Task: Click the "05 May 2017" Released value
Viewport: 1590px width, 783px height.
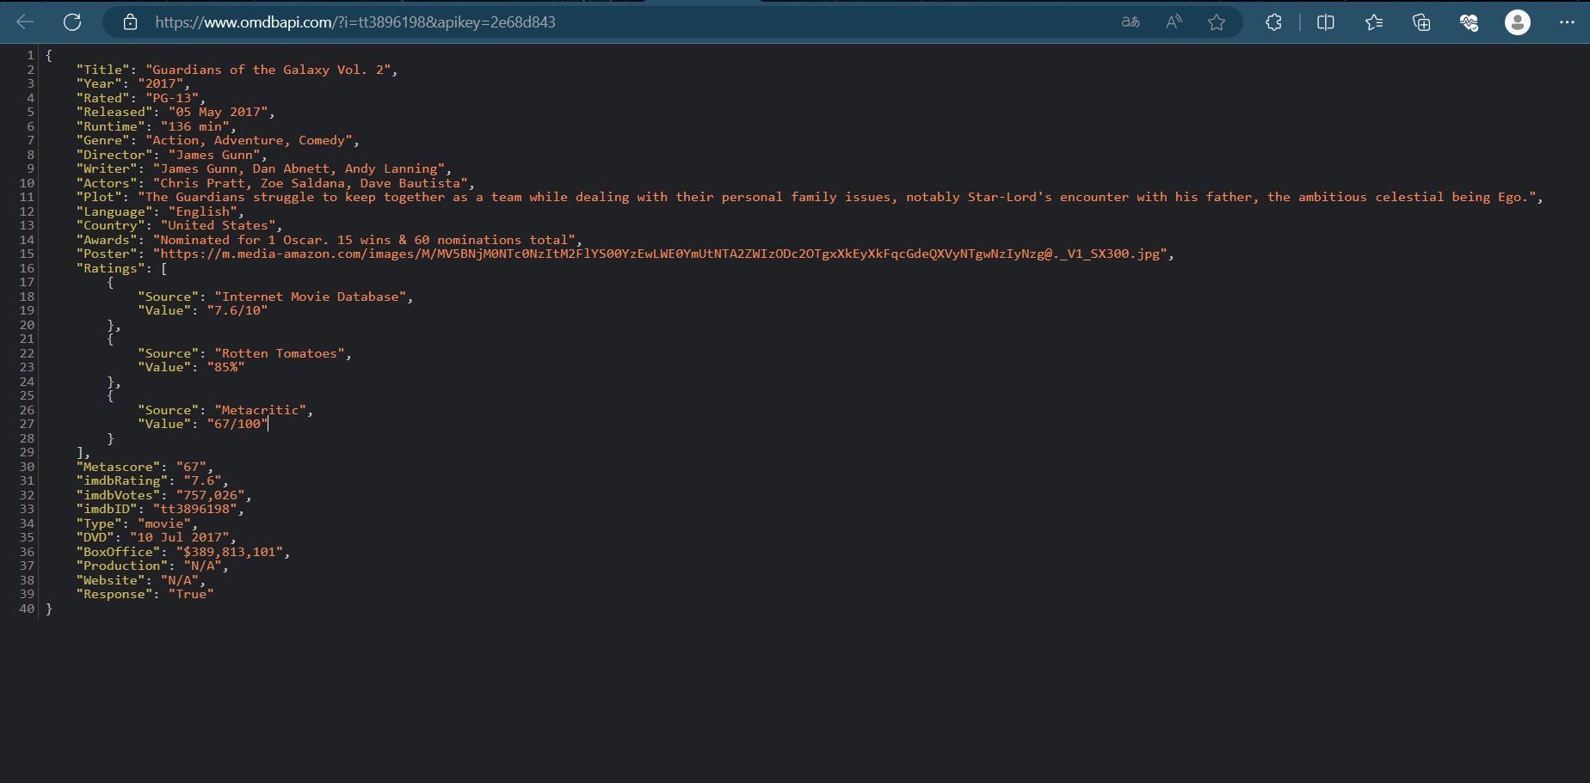Action: click(219, 112)
